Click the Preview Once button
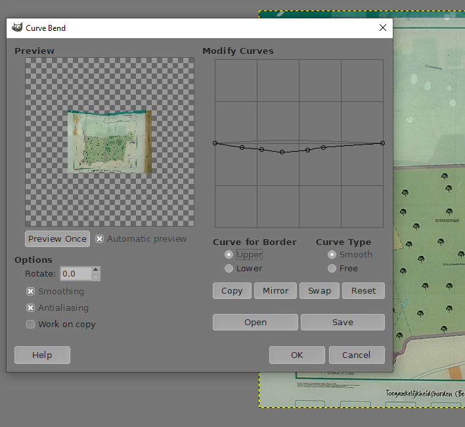465x427 pixels. tap(57, 238)
